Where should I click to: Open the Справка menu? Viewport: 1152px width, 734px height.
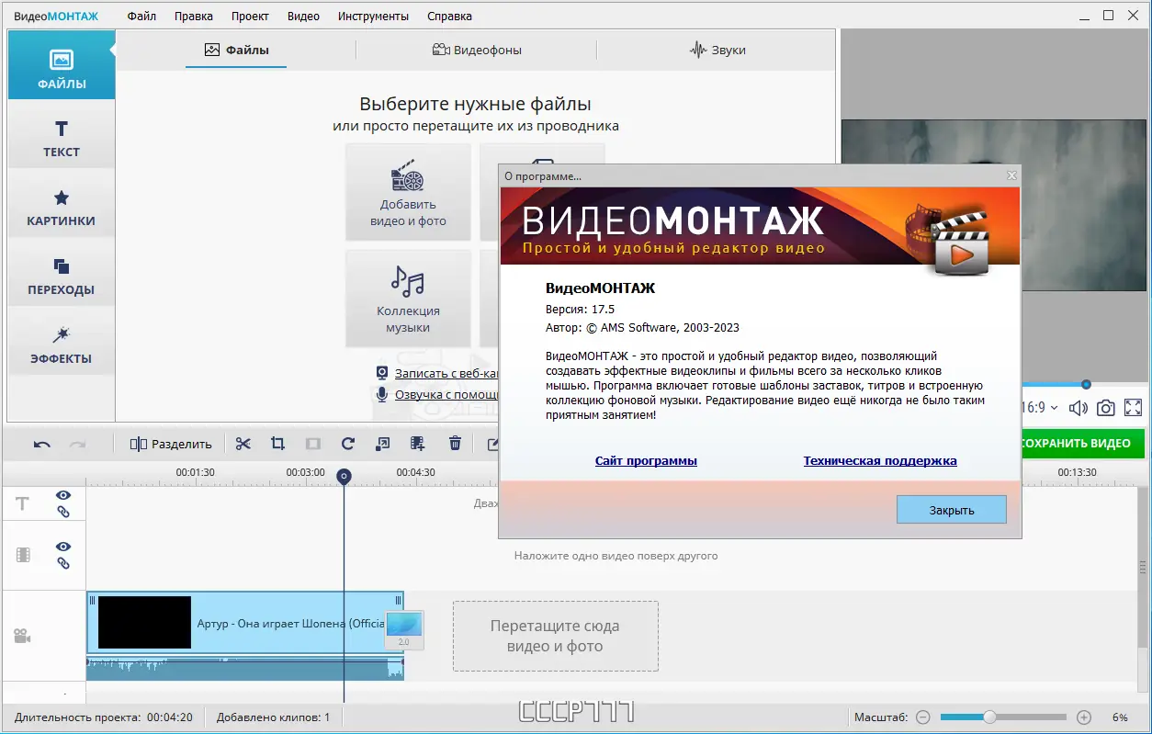pyautogui.click(x=449, y=16)
